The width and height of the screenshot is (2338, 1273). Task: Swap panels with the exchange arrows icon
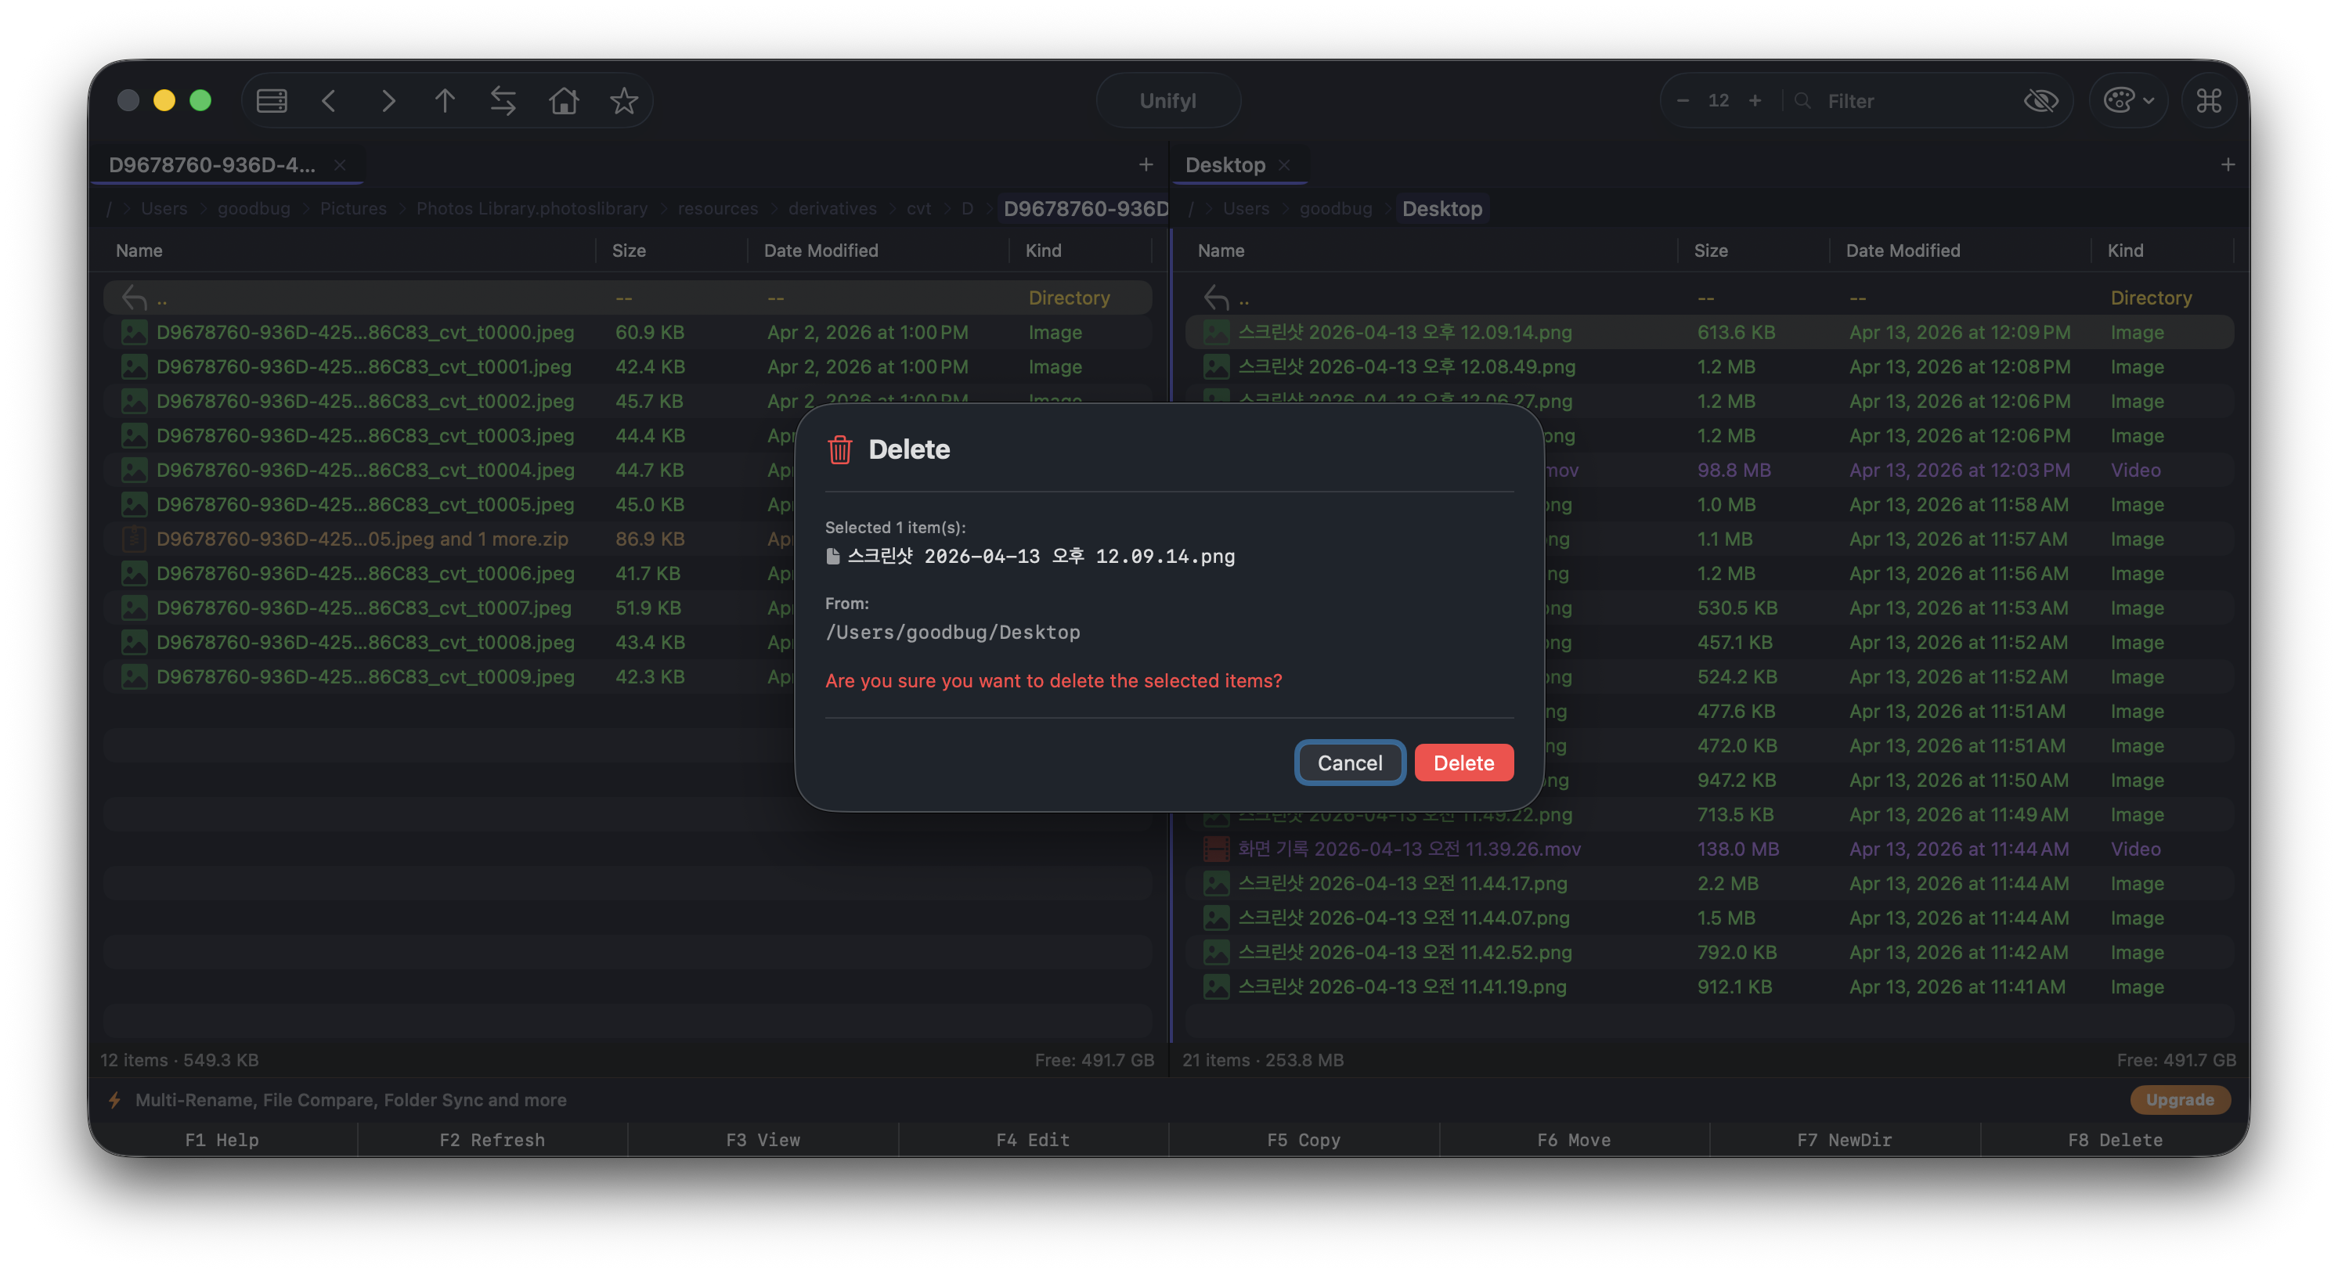(503, 101)
